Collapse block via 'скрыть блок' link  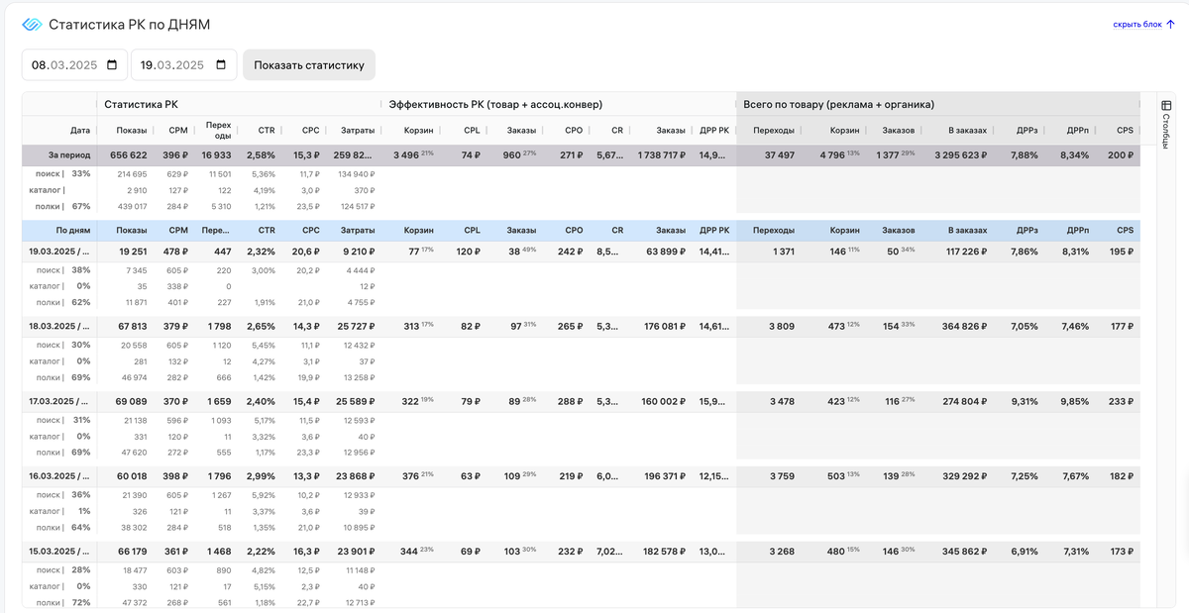[x=1144, y=24]
